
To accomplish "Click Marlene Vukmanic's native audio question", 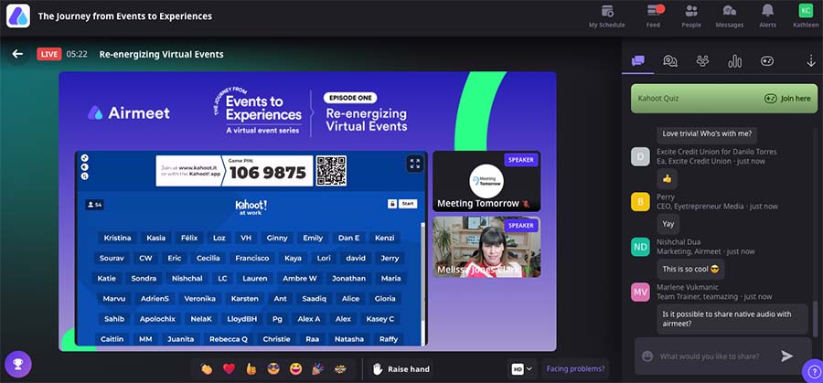I will (x=732, y=319).
